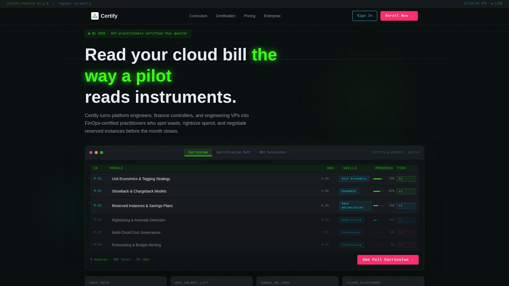Click the L2 tier badge in M-03 row
This screenshot has width=509, height=286.
pyautogui.click(x=406, y=206)
